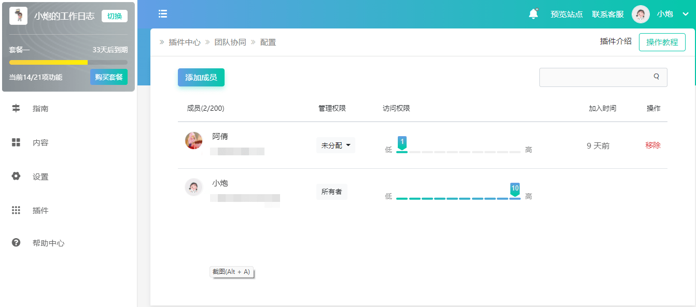Click the 小炮的工作日志 site title
This screenshot has width=696, height=307.
pyautogui.click(x=64, y=16)
